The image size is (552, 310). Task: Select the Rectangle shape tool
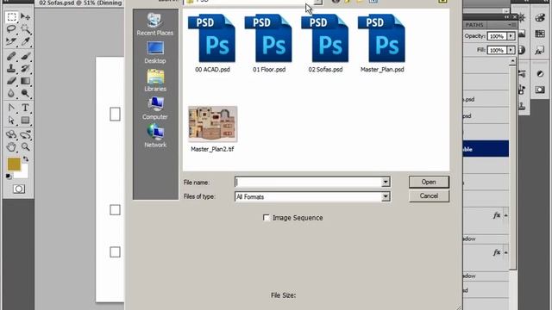point(25,121)
